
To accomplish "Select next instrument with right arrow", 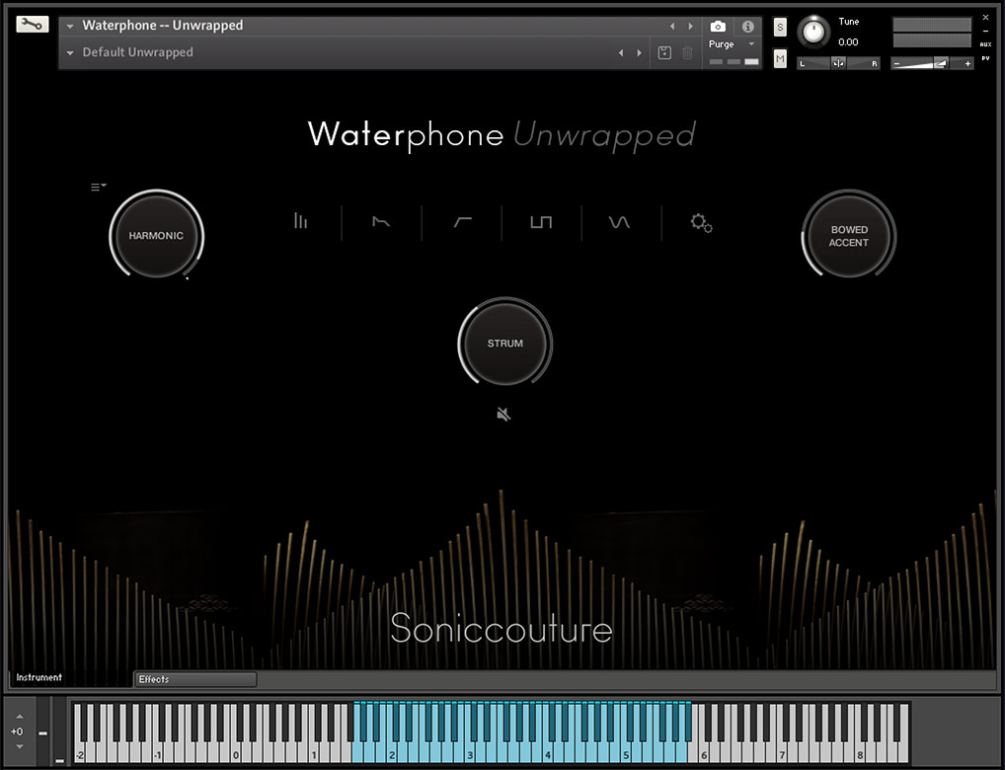I will pos(690,27).
